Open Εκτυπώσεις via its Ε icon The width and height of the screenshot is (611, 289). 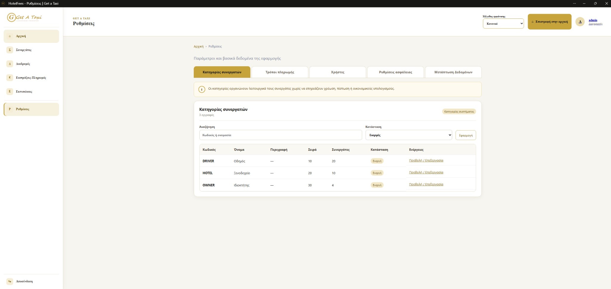(x=10, y=91)
